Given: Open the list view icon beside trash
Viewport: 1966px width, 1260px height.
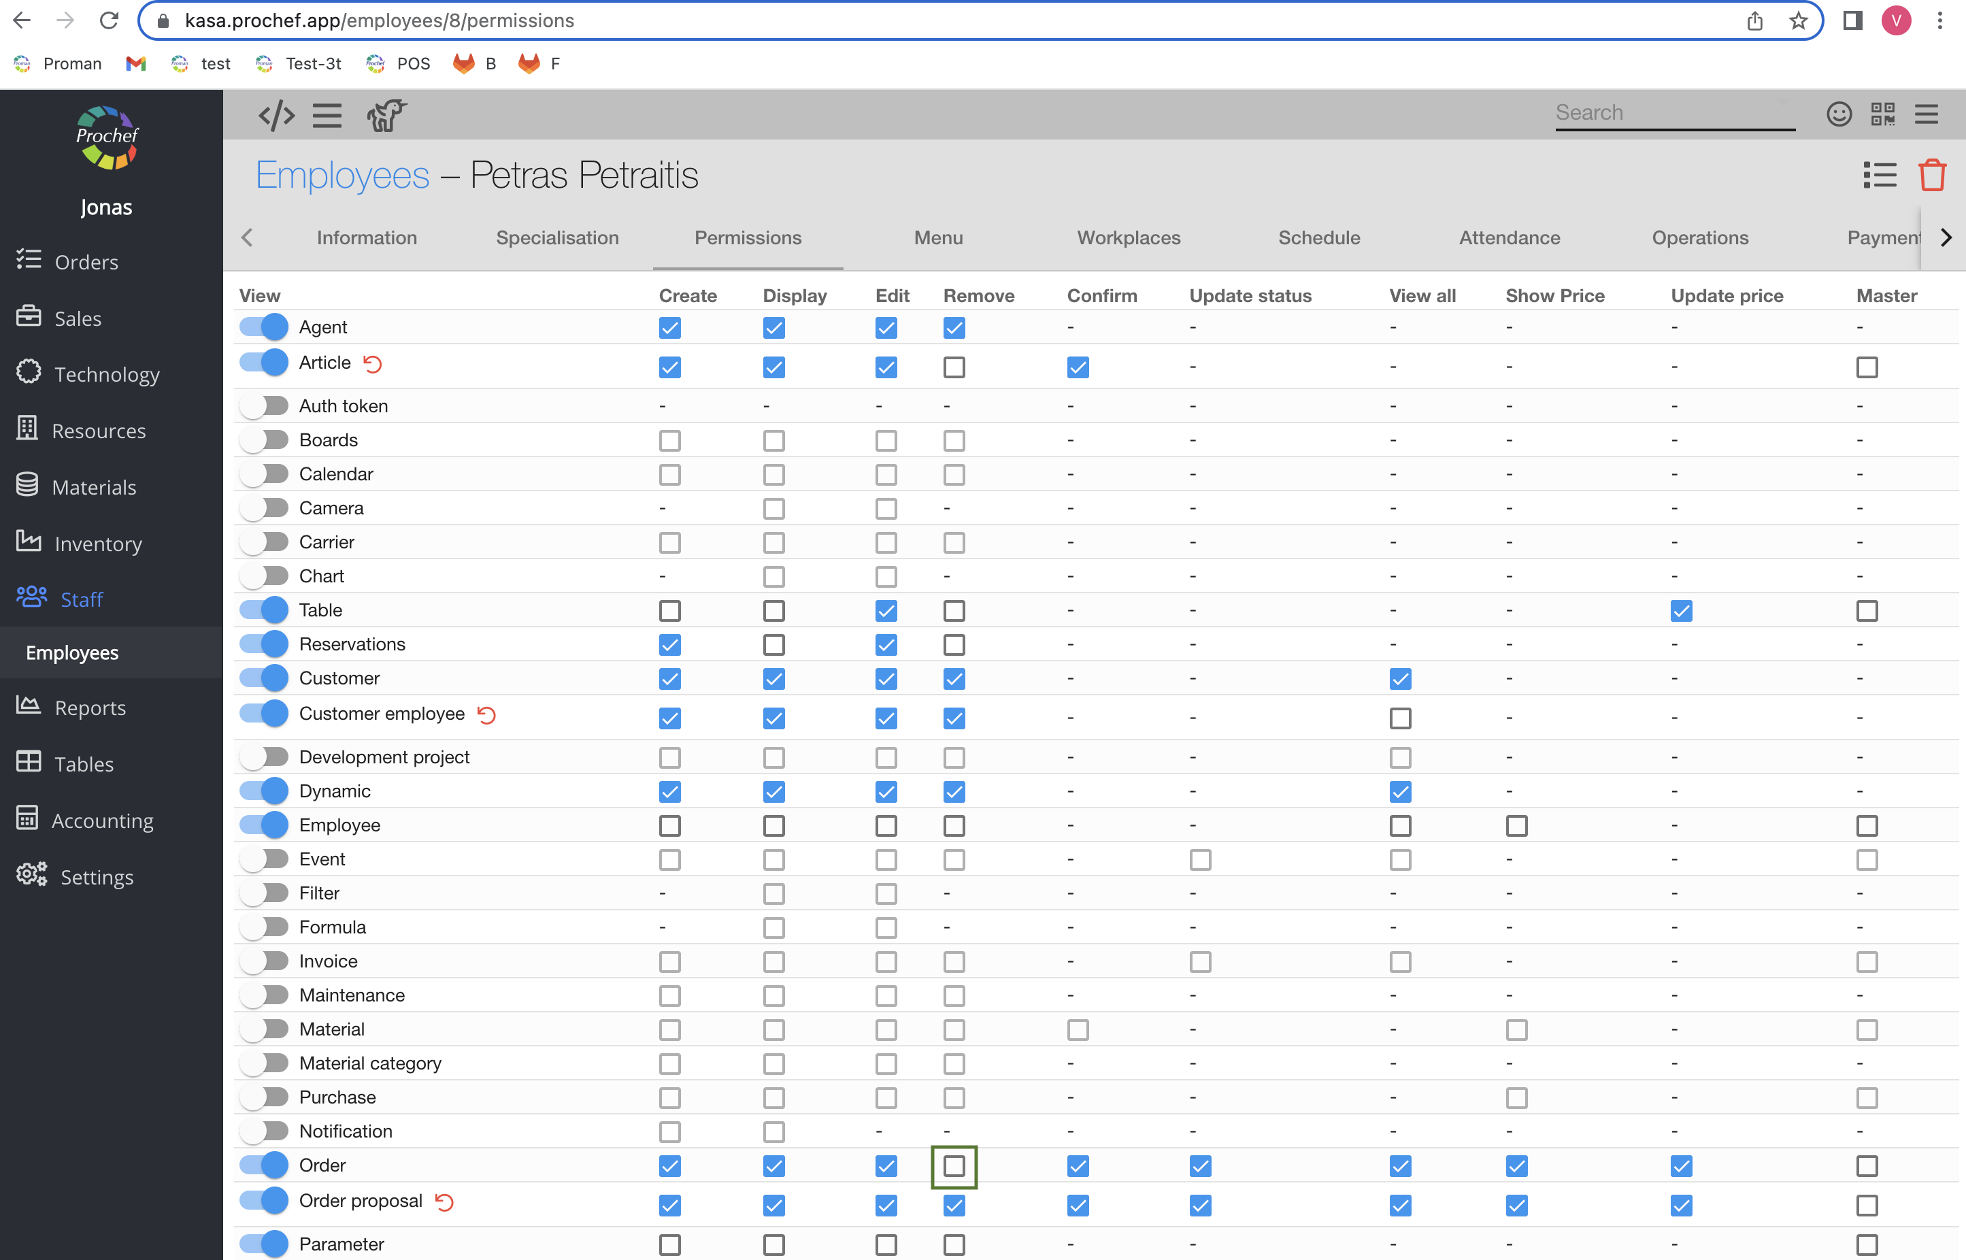Looking at the screenshot, I should 1880,175.
